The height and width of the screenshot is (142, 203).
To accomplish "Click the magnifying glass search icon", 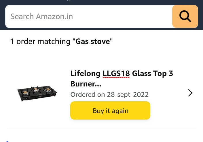I will (x=185, y=16).
